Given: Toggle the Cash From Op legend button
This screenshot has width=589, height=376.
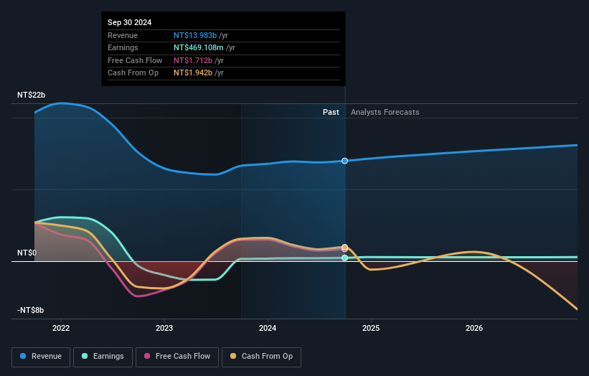Looking at the screenshot, I should [261, 357].
